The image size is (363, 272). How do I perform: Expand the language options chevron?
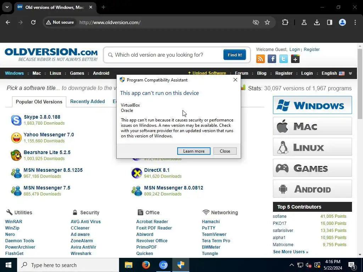pyautogui.click(x=350, y=73)
